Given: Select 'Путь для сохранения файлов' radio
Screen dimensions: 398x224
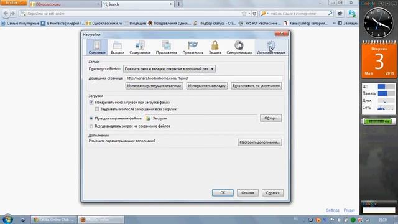Looking at the screenshot, I should click(x=91, y=118).
